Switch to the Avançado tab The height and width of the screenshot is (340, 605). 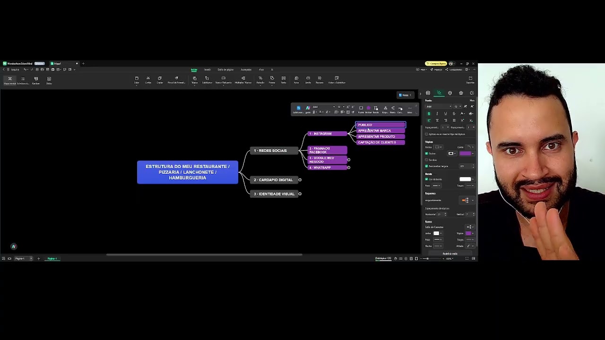[246, 70]
